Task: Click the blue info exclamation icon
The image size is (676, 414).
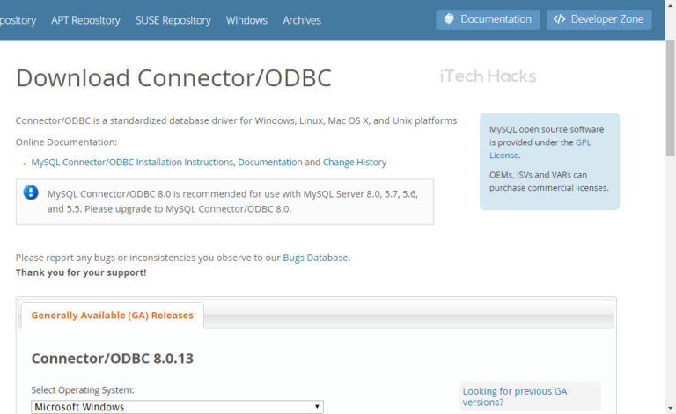Action: tap(31, 192)
